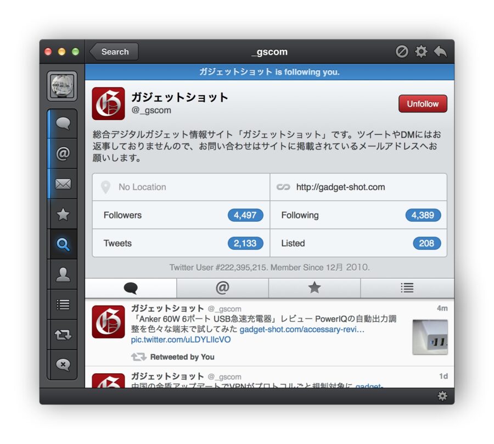Image resolution: width=494 pixels, height=444 pixels.
Task: Open the http://gadget-shot.com website link
Action: point(340,187)
